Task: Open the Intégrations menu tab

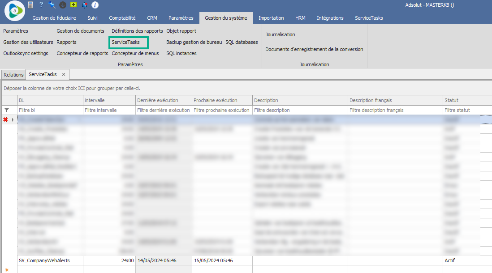Action: (330, 18)
